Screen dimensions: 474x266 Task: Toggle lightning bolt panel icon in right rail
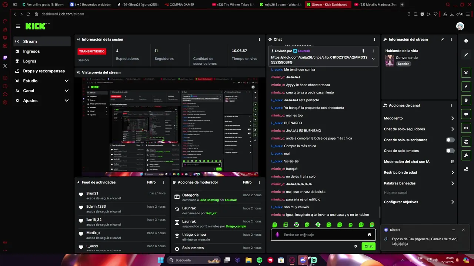[x=466, y=86]
